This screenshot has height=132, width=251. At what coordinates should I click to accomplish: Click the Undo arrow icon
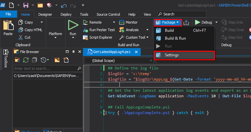(63, 6)
